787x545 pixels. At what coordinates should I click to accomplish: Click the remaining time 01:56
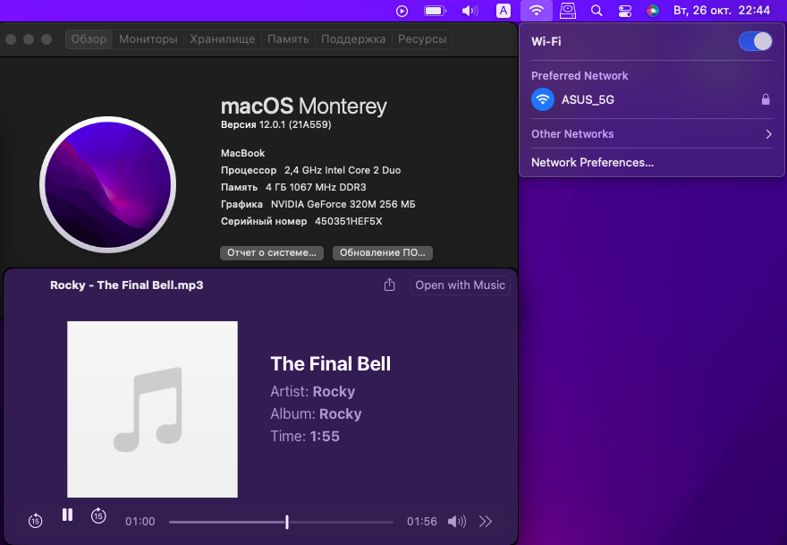[421, 522]
